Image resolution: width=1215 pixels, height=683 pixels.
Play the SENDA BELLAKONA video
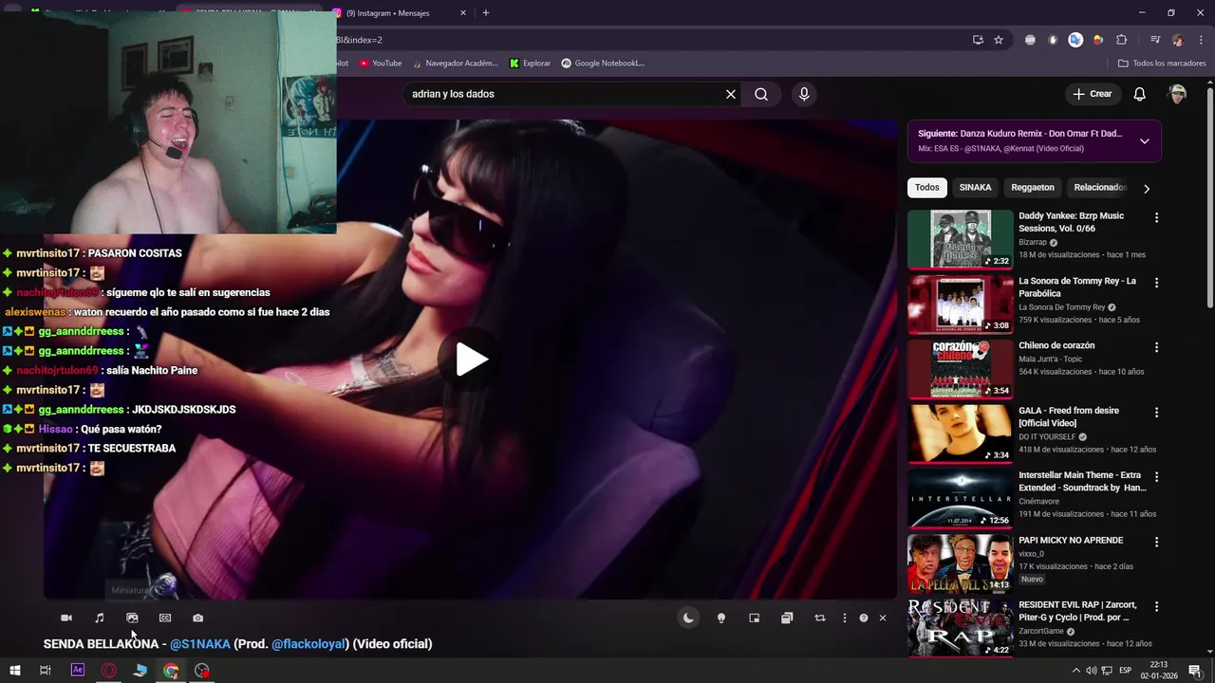pyautogui.click(x=472, y=360)
